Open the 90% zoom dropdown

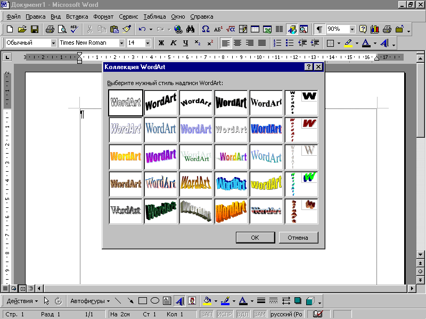coord(352,29)
